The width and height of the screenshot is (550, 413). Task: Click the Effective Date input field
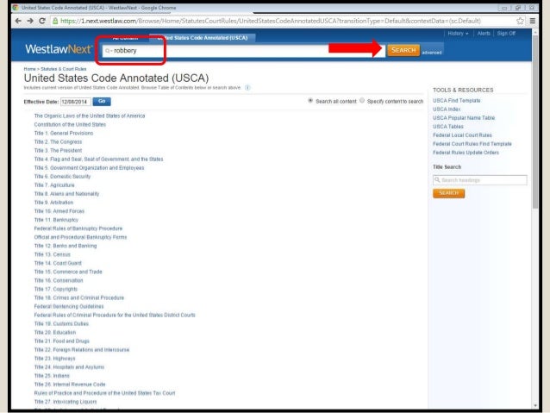75,102
